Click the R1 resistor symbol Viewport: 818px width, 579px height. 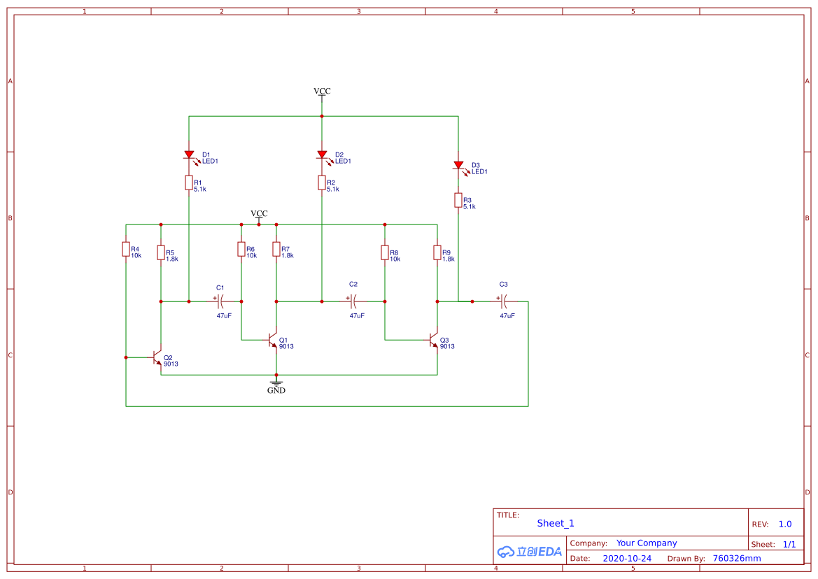tap(189, 183)
